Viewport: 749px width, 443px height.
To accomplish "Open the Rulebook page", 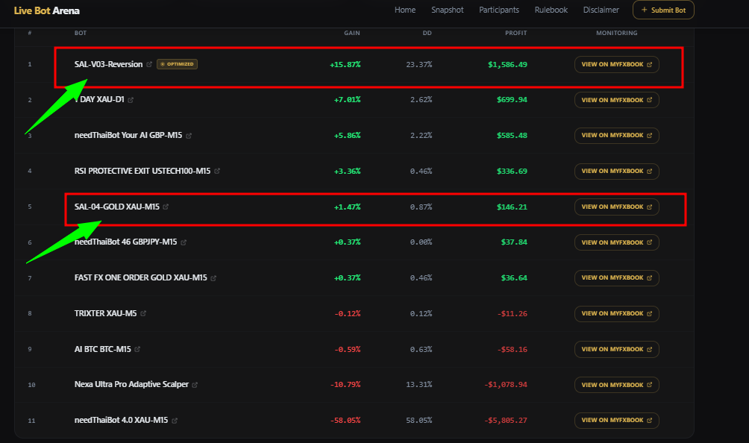I will click(x=551, y=10).
